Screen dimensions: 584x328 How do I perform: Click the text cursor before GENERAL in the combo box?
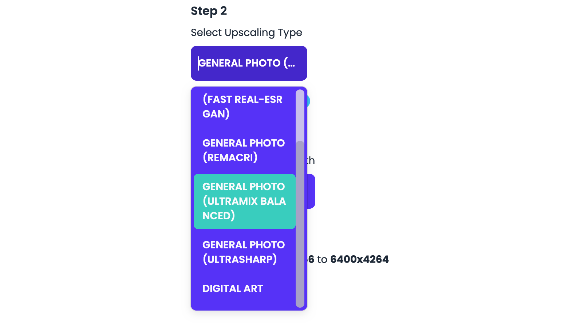point(198,63)
